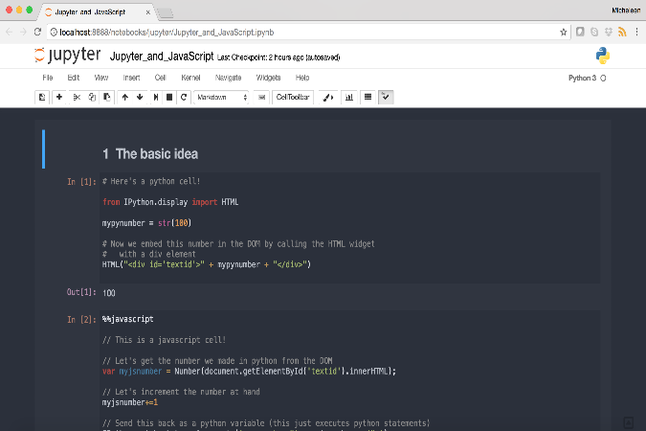The width and height of the screenshot is (646, 431).
Task: Open the Navigate menu
Action: point(229,77)
